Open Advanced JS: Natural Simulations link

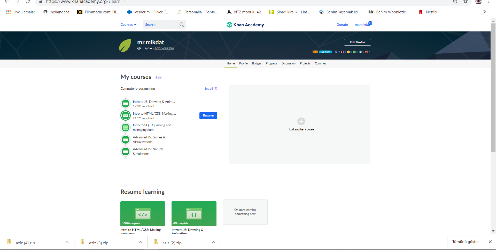coord(148,152)
